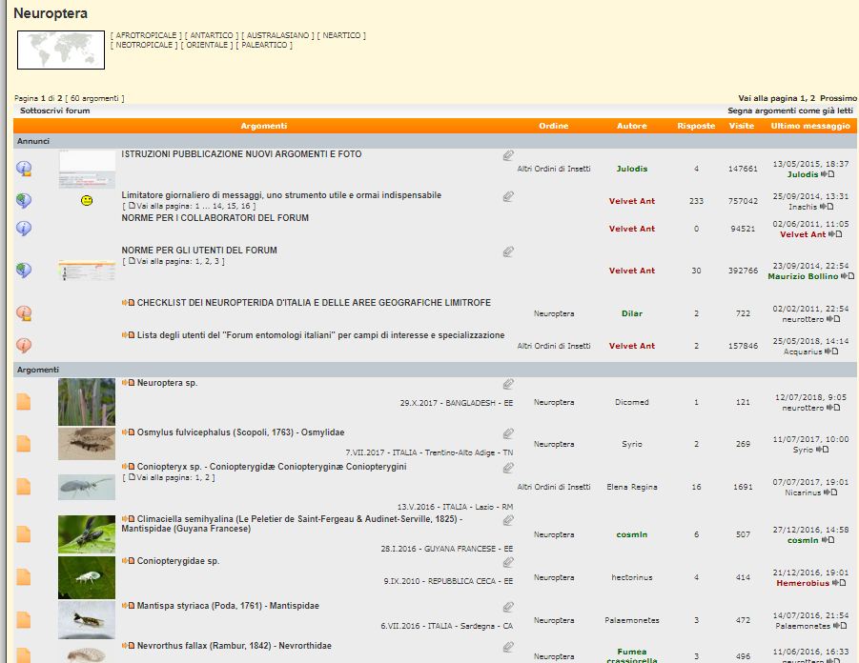This screenshot has width=859, height=663.
Task: Select the PALEARTICO region link
Action: (266, 45)
